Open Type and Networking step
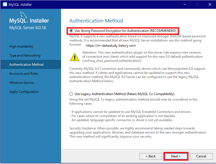The height and width of the screenshot is (164, 216). coord(25,55)
